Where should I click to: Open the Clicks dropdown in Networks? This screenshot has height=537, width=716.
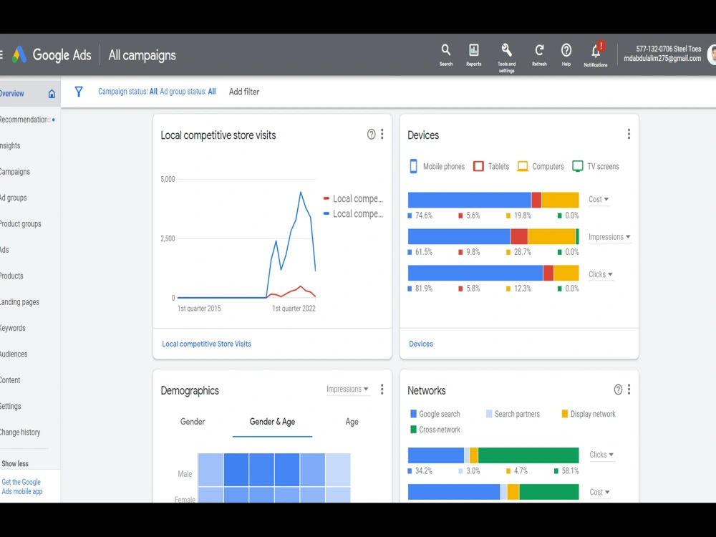point(601,455)
